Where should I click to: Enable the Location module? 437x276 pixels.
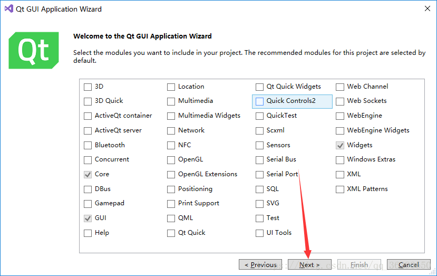(x=171, y=87)
